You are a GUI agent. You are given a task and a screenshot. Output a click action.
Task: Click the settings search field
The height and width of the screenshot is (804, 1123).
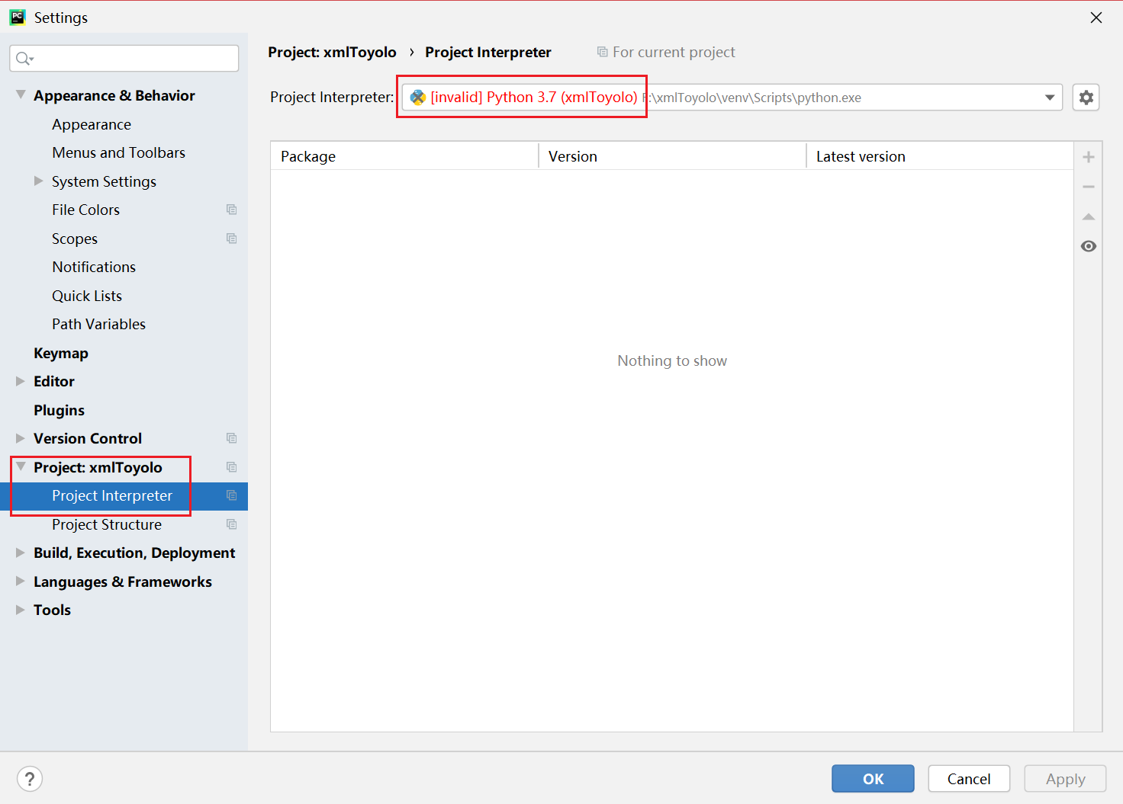pos(124,58)
